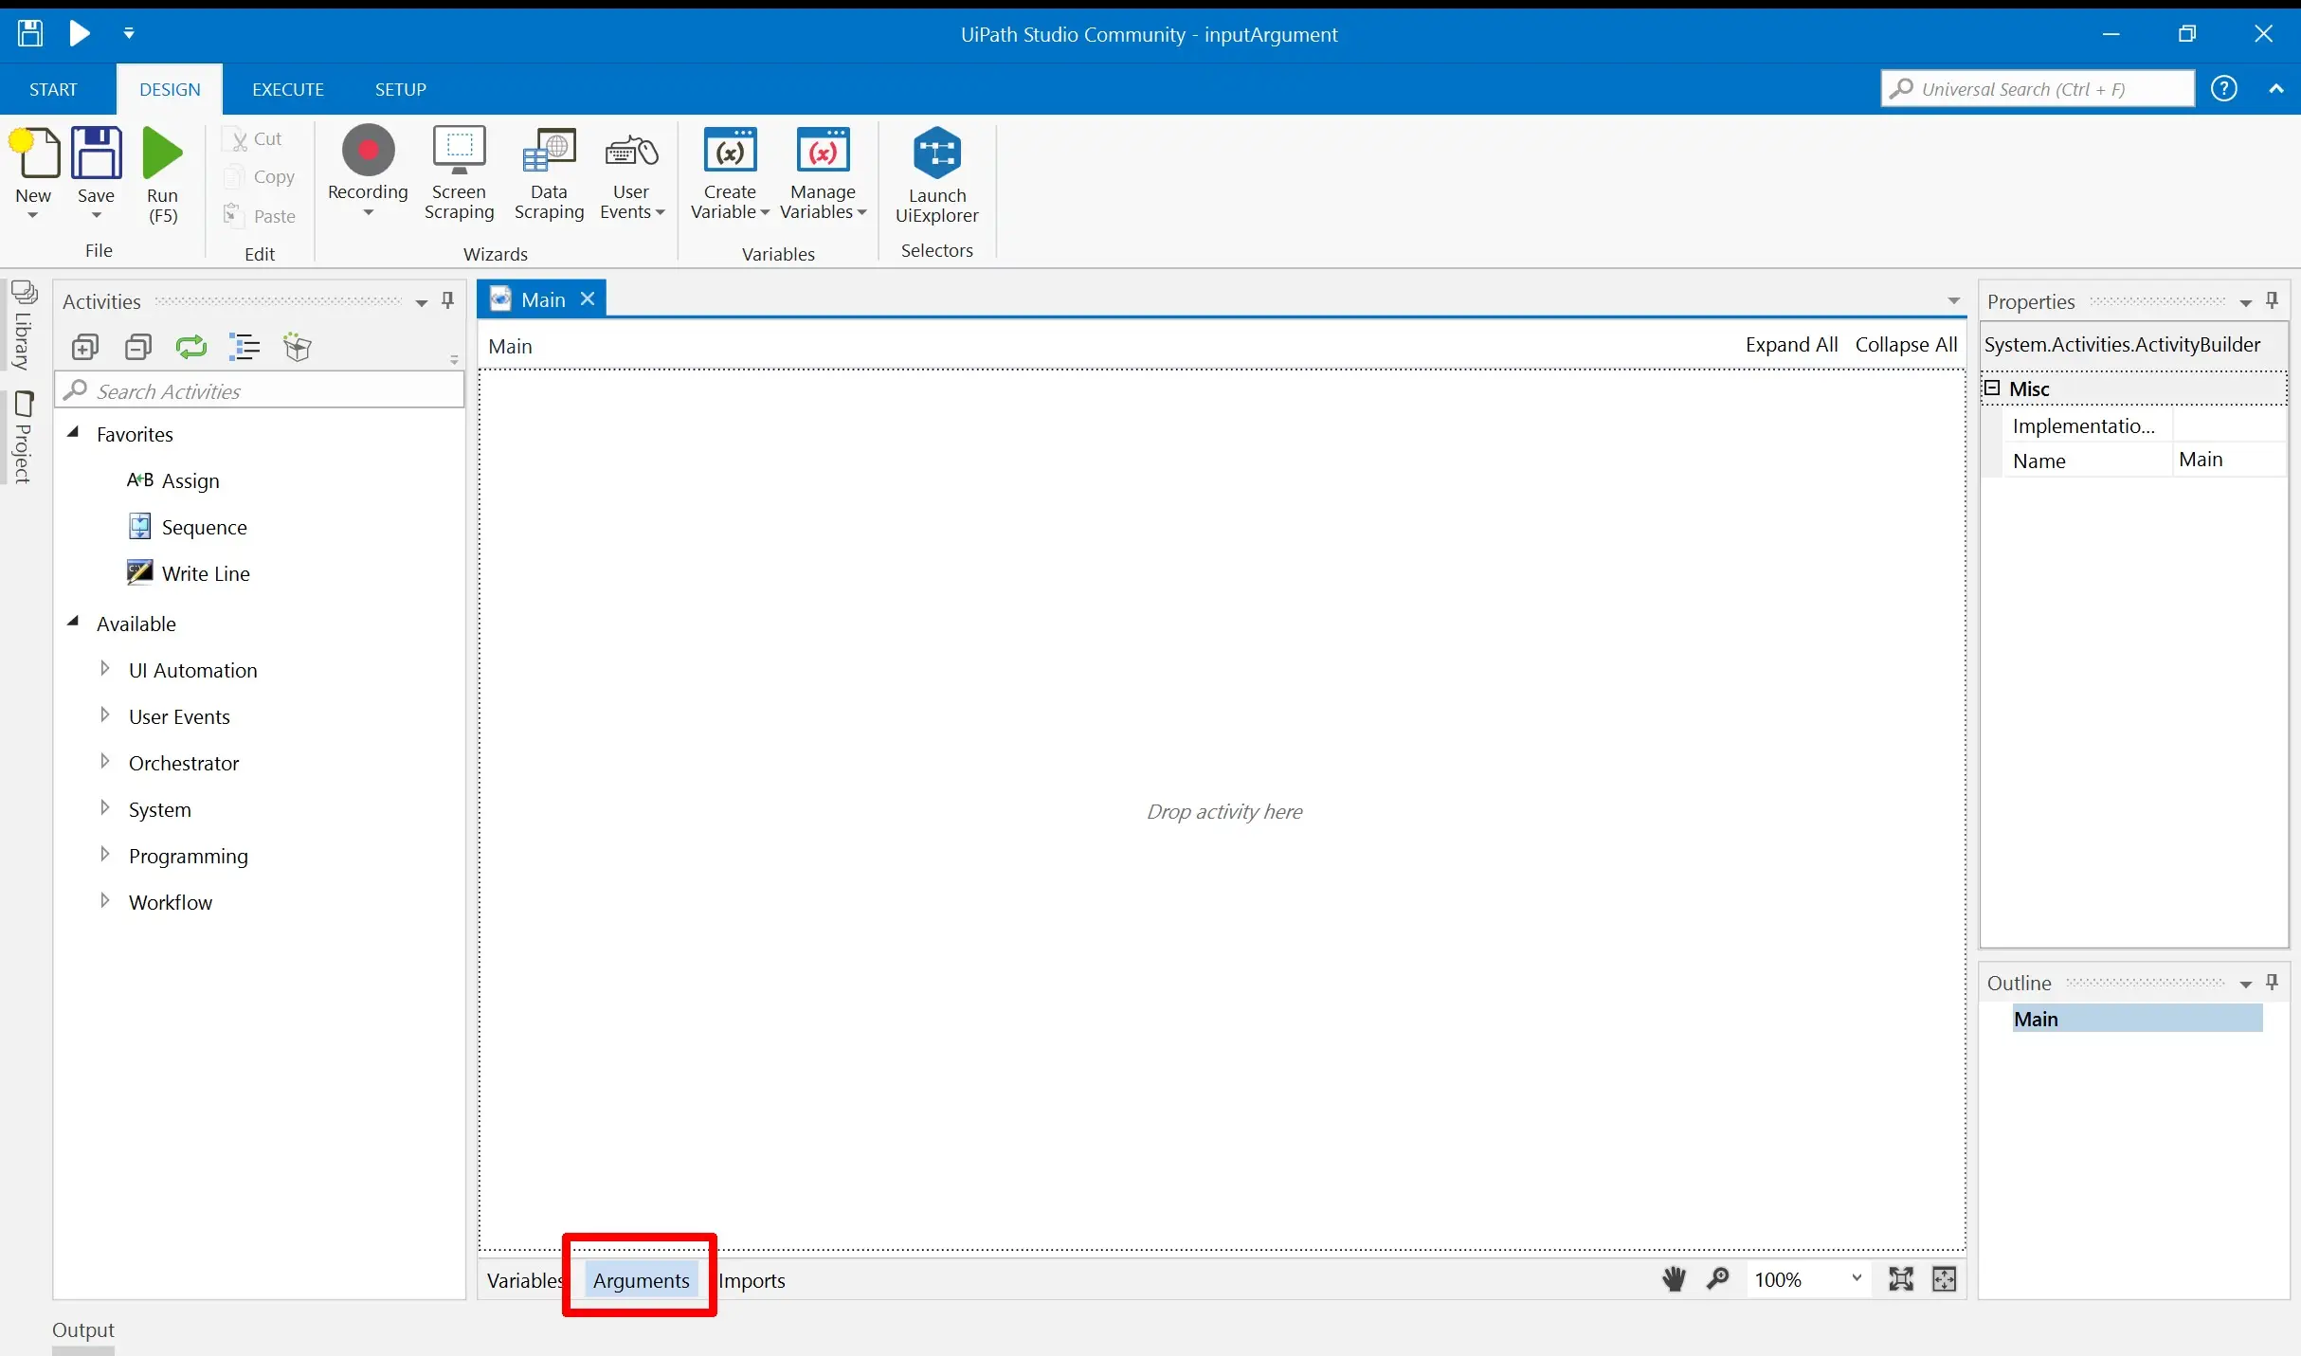
Task: Click the title bar play icon
Action: click(x=80, y=34)
